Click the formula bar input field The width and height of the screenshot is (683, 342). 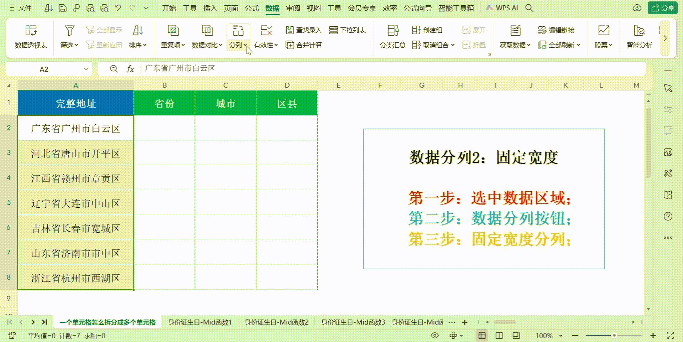393,69
